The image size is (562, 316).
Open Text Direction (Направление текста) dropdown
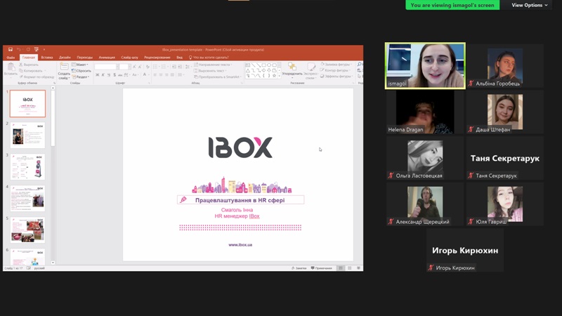pos(213,65)
